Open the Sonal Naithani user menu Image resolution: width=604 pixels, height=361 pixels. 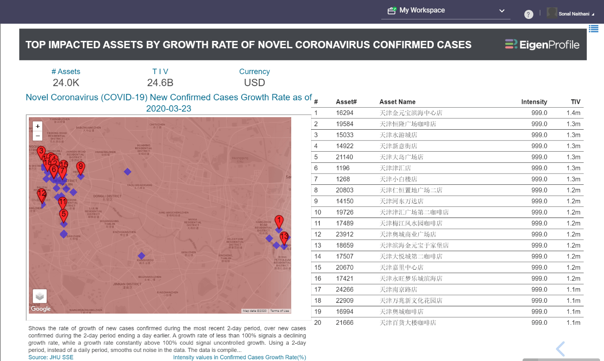click(x=571, y=13)
